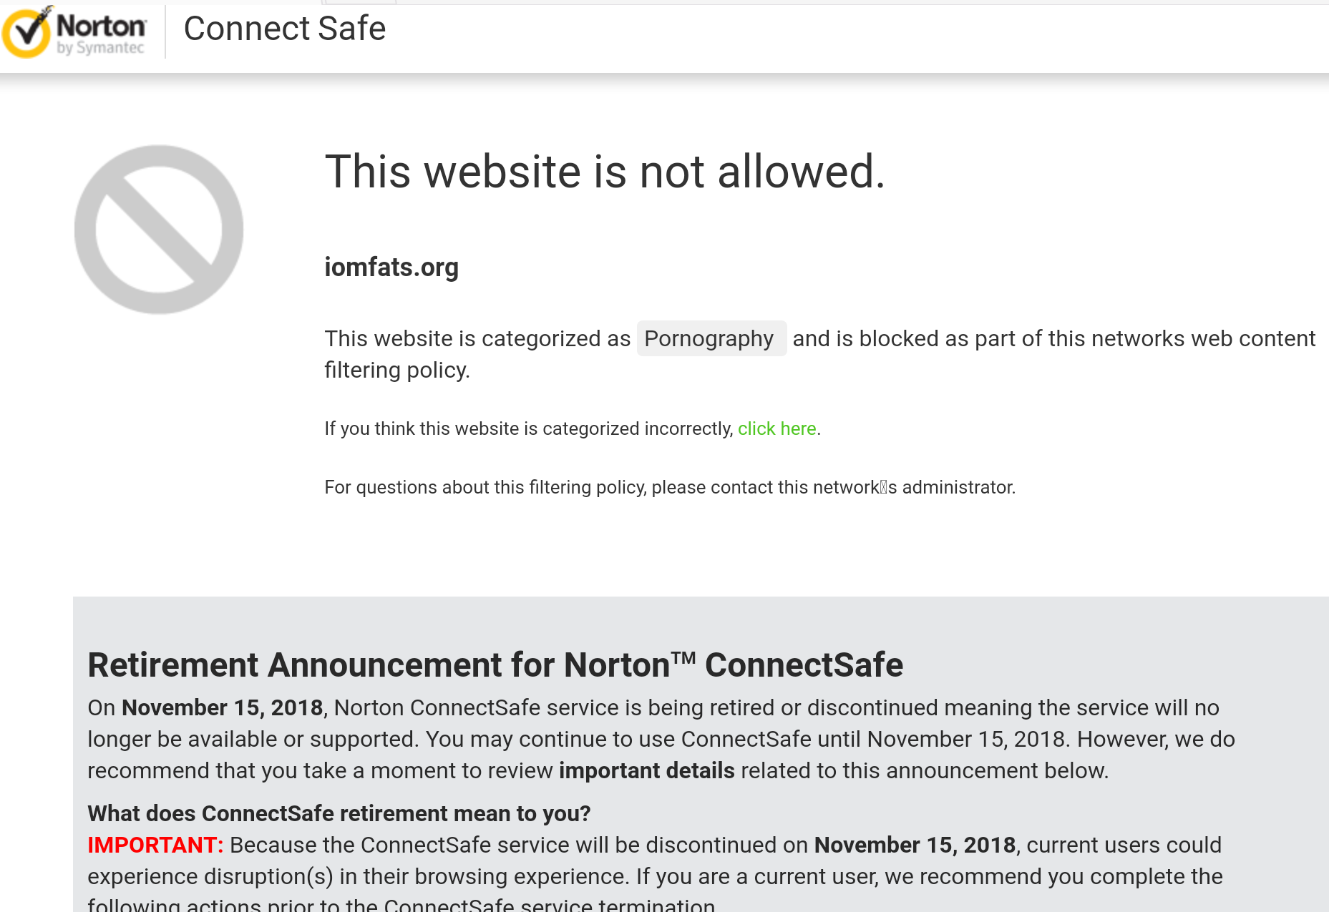
Task: Click the red IMPORTANT: label
Action: (155, 845)
